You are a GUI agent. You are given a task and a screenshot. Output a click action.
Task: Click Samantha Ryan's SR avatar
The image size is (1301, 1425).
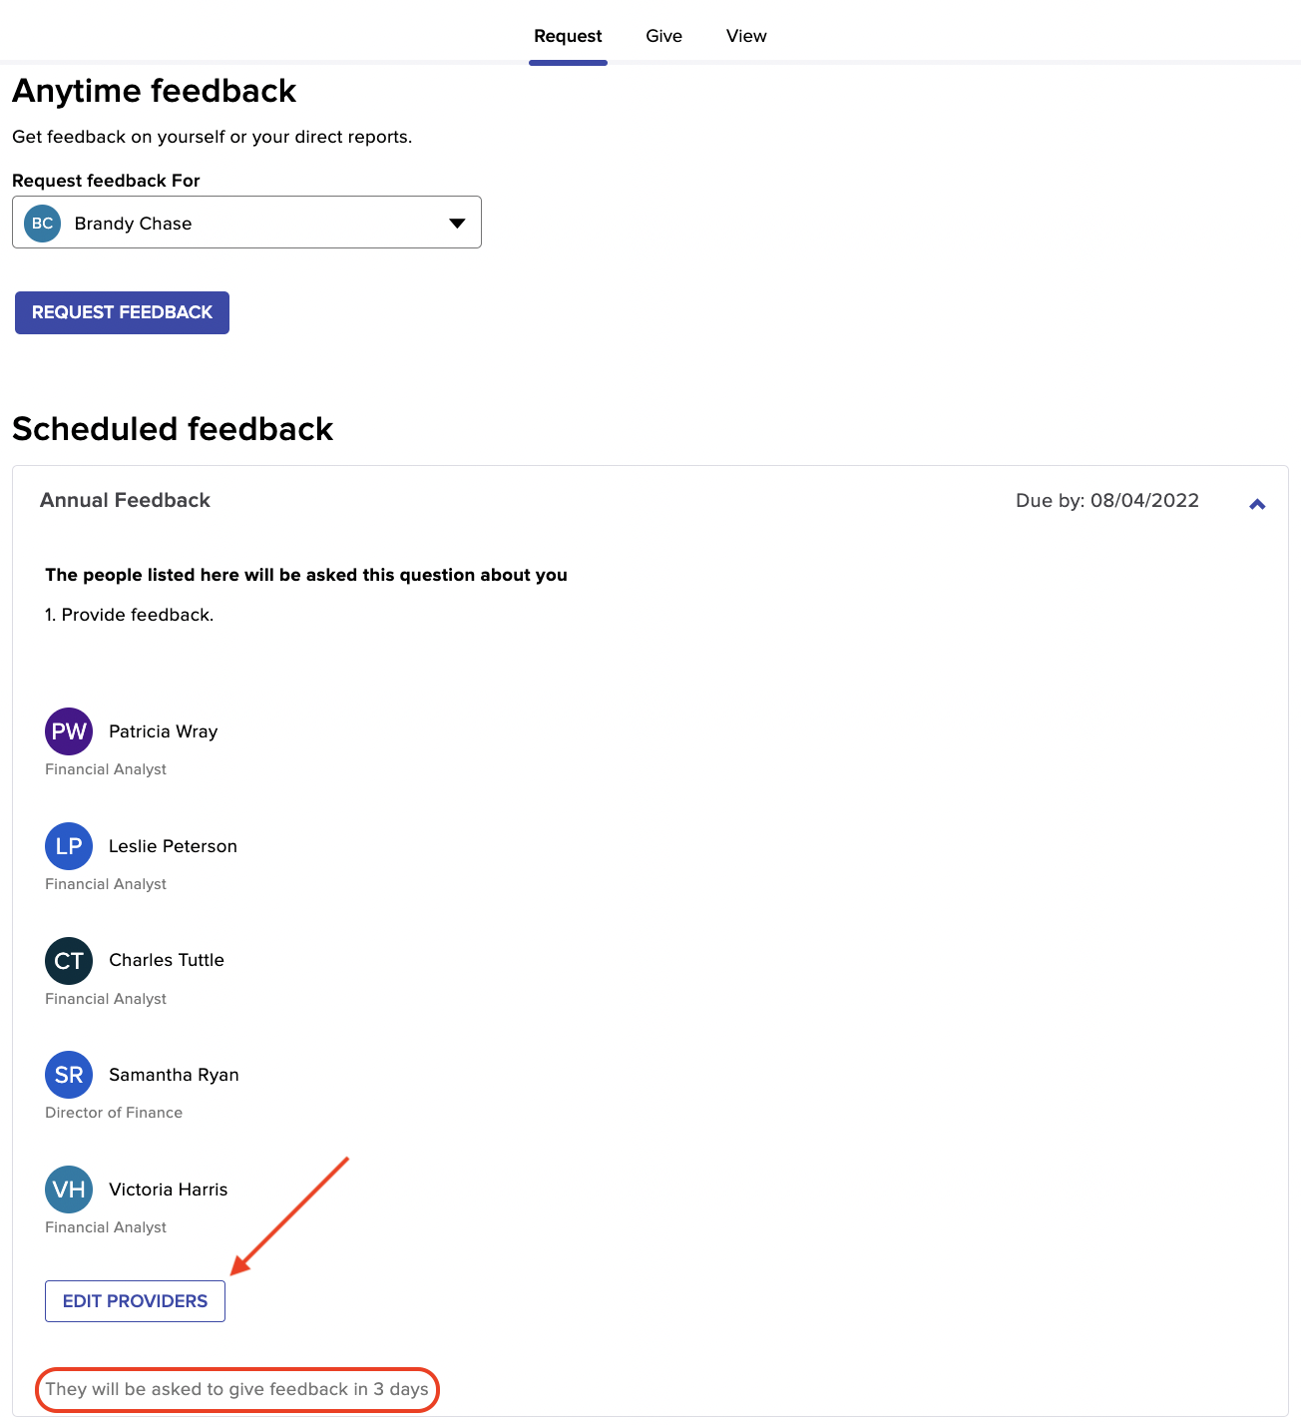(x=69, y=1075)
